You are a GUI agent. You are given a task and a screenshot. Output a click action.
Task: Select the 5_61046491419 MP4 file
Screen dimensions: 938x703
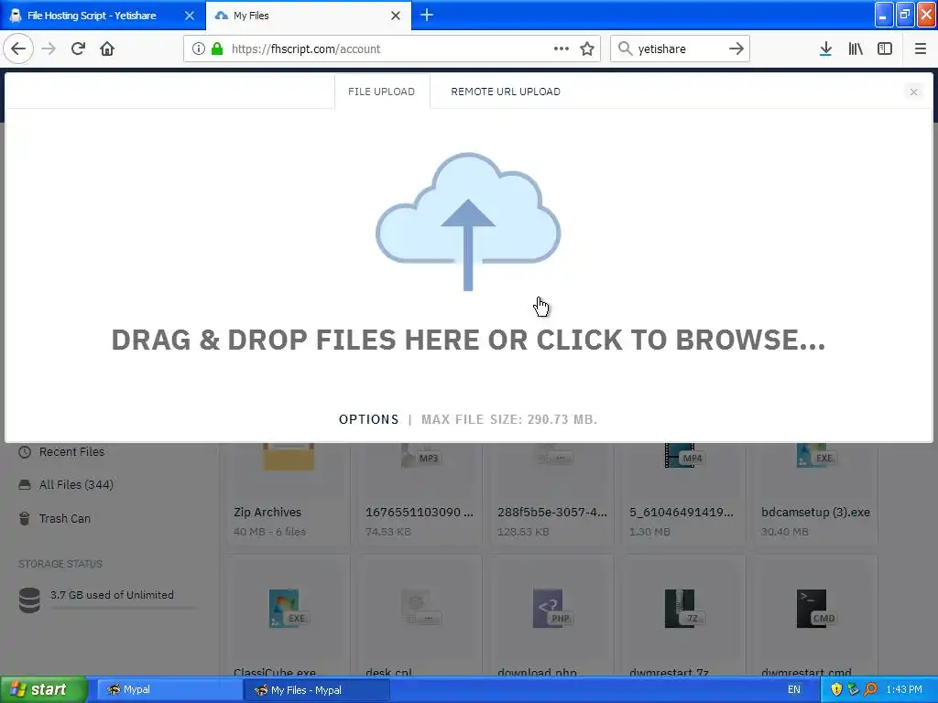[683, 493]
